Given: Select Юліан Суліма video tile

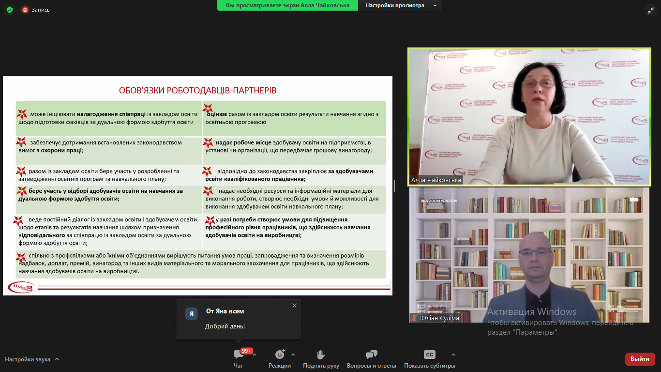Looking at the screenshot, I should click(x=529, y=255).
